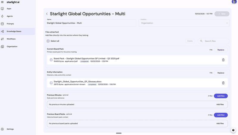Click the page title Starlight Global Opportunities – Multi
Viewport: 238px width, 135px height.
87,14
